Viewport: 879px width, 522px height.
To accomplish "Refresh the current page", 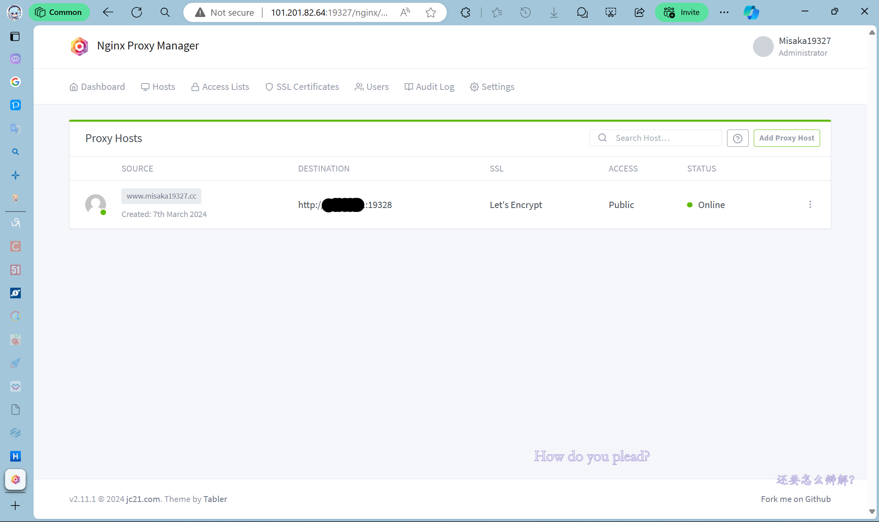I will [137, 12].
